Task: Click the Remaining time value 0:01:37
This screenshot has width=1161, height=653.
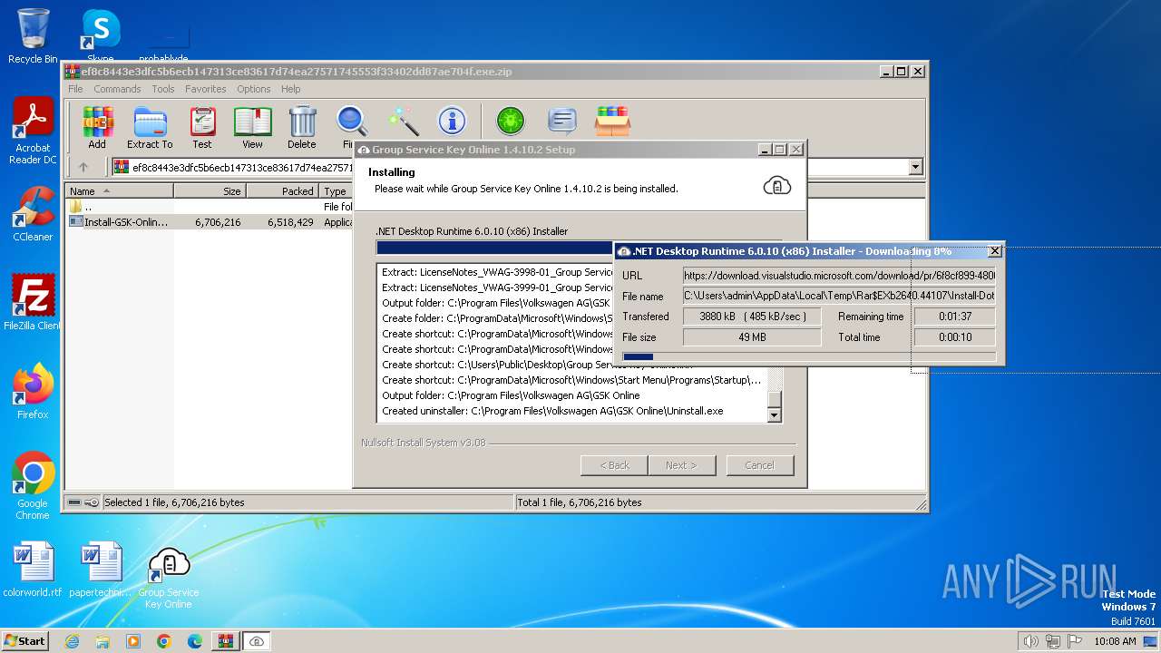Action: click(x=954, y=317)
